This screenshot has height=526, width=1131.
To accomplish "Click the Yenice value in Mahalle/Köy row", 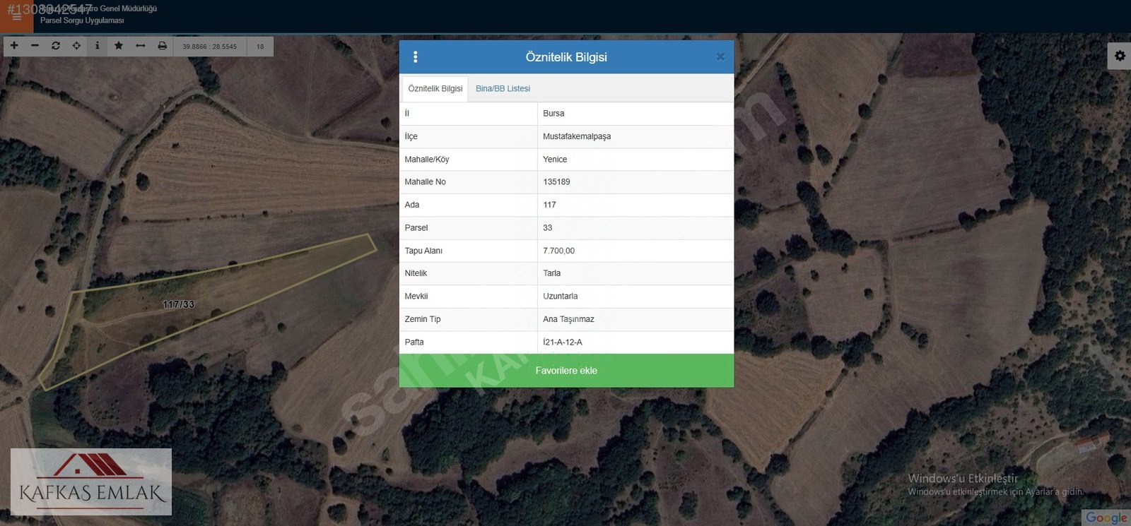I will click(x=555, y=160).
